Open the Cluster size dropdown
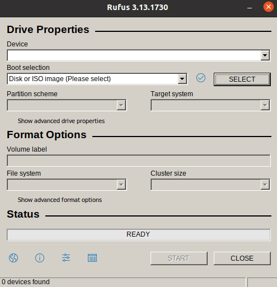Screen dimensions: 277x287 210,185
